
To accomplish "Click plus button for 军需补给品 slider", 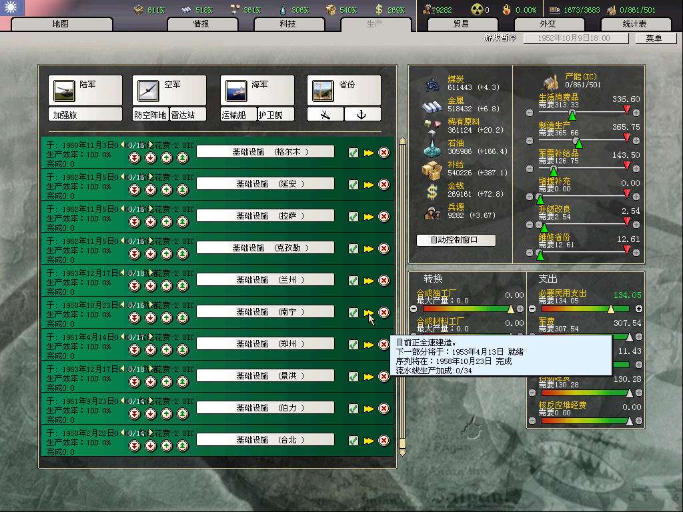I will 636,169.
